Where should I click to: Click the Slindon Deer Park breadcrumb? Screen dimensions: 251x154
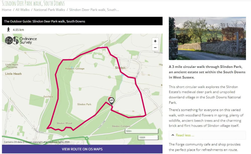(94, 10)
